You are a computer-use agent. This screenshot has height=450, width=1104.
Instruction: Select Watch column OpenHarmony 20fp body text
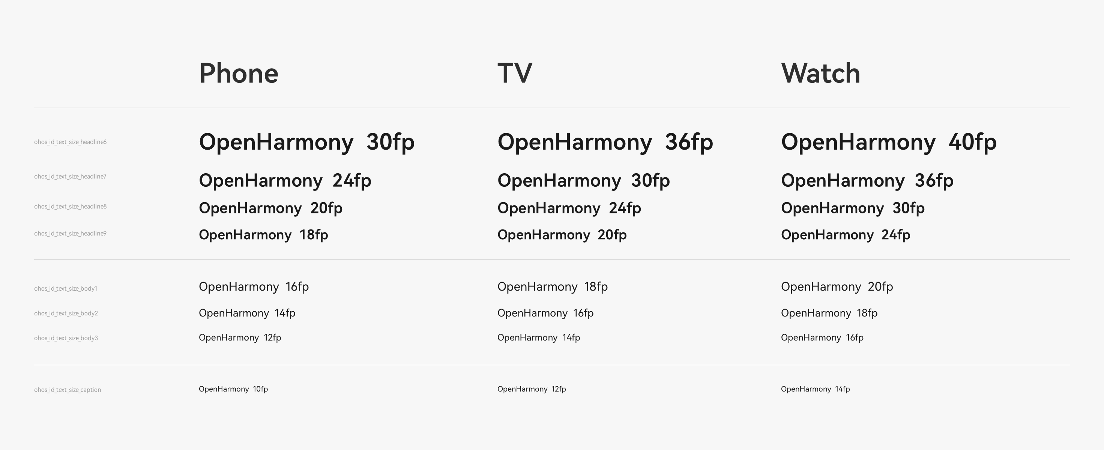(837, 287)
